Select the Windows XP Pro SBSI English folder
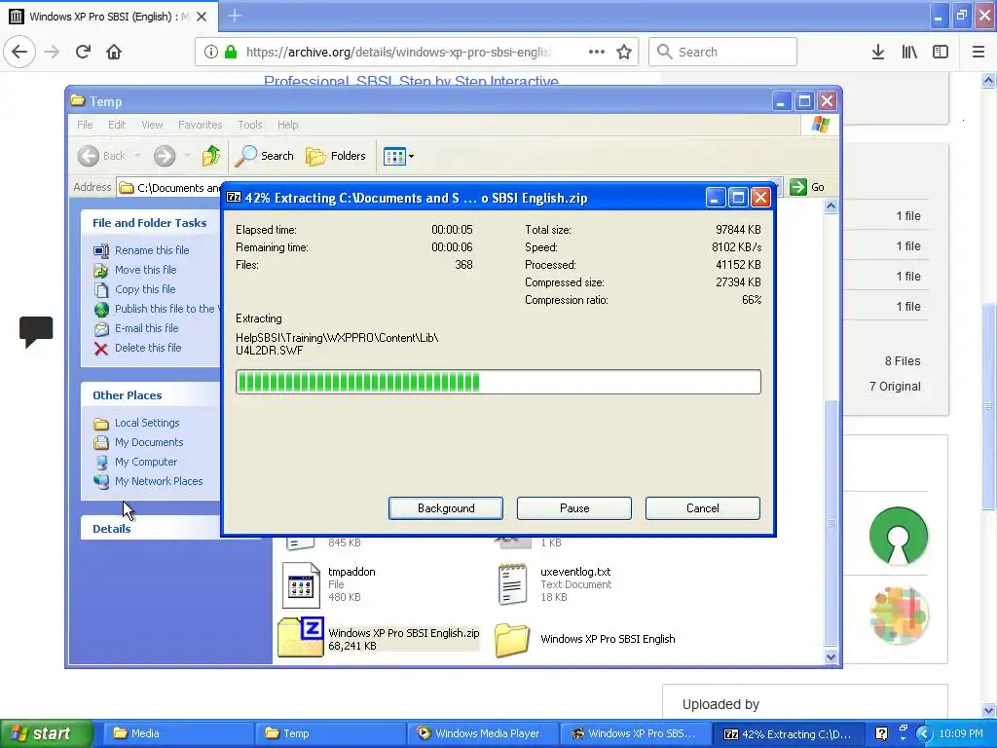The image size is (997, 748). pyautogui.click(x=512, y=639)
